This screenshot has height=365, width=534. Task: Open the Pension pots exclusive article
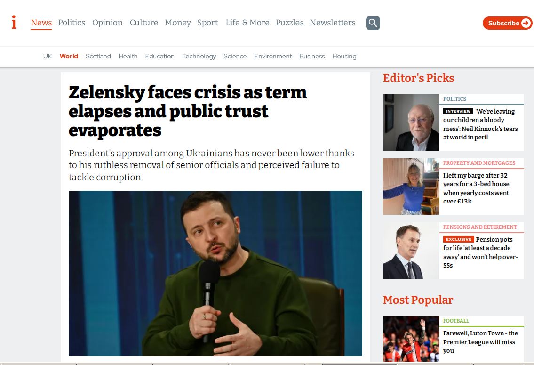(x=480, y=252)
